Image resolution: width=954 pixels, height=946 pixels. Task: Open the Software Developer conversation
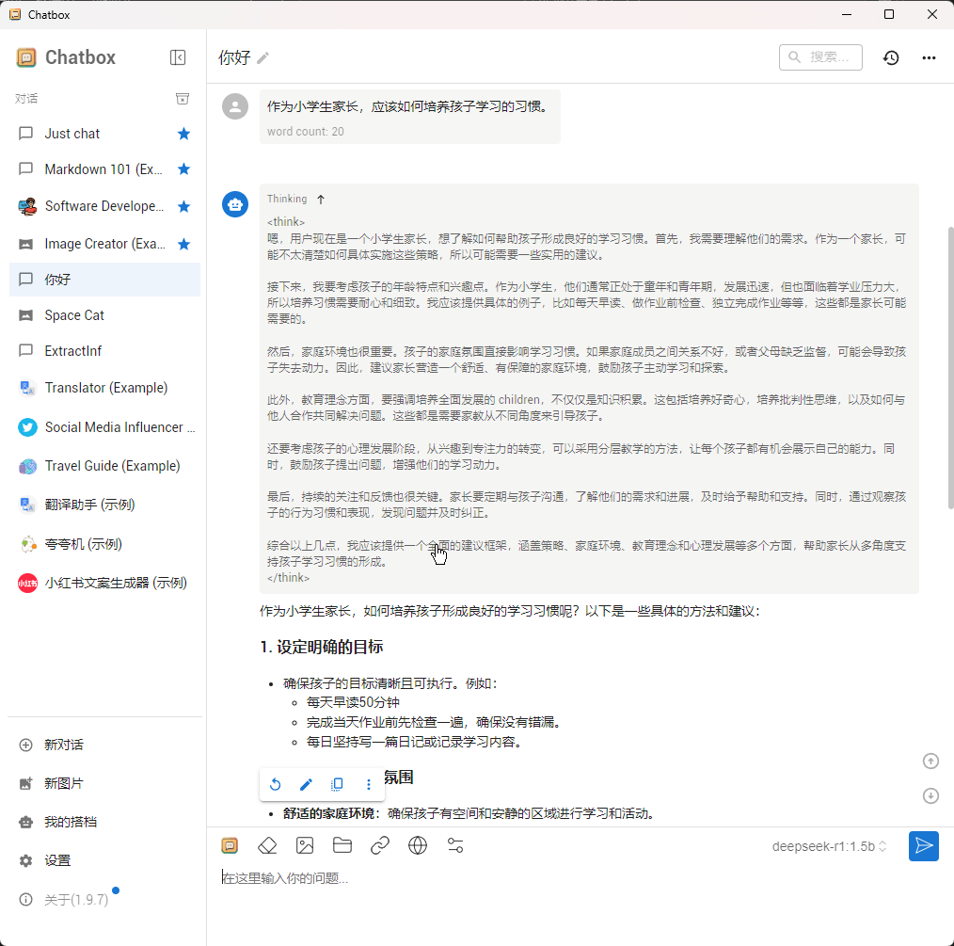click(104, 206)
